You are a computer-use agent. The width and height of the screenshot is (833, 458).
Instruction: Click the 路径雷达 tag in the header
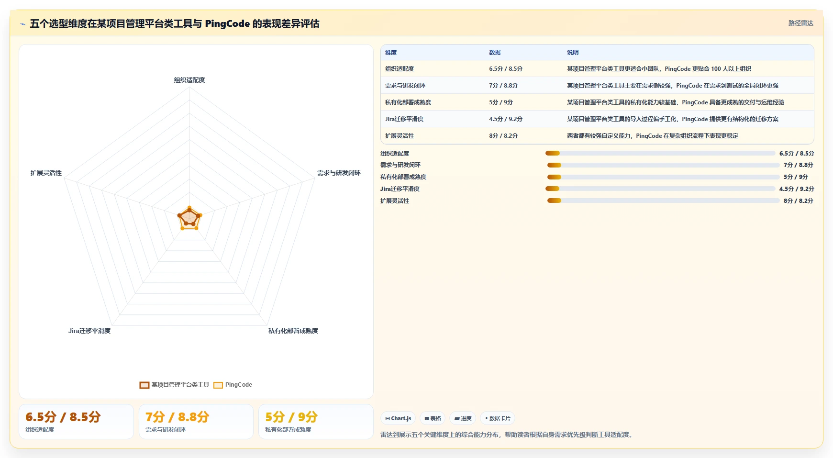tap(800, 23)
